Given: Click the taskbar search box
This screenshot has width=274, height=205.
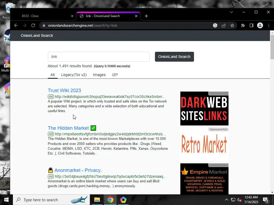Looking at the screenshot, I should (x=51, y=200).
